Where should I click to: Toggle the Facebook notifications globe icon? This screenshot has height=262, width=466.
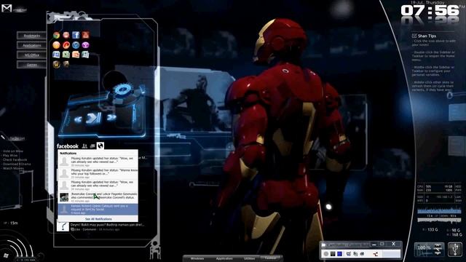click(100, 146)
